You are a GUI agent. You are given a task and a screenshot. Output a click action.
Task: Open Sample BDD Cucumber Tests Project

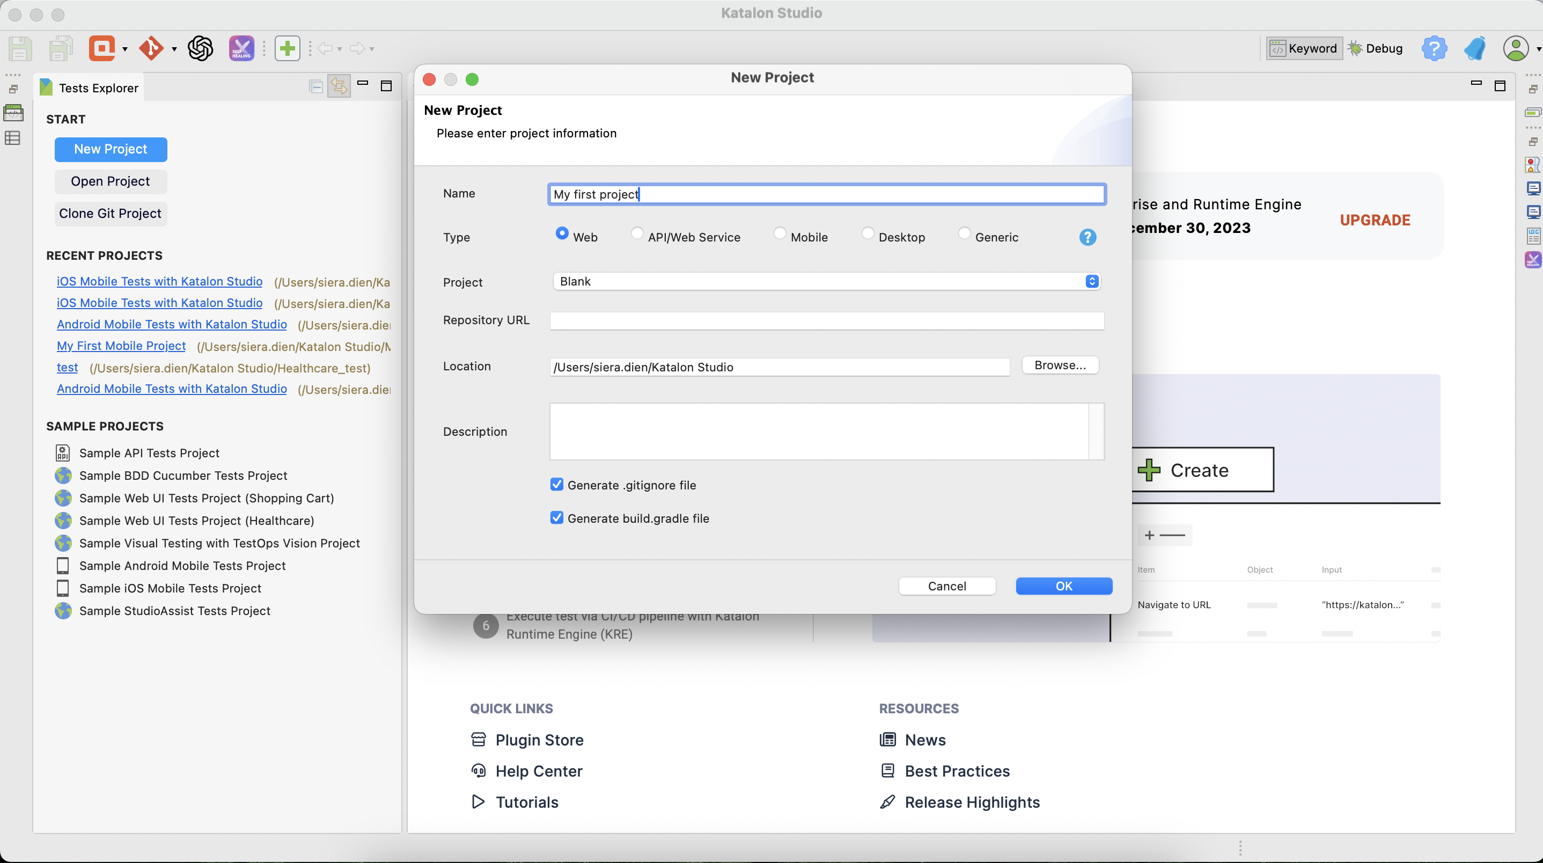pyautogui.click(x=183, y=476)
